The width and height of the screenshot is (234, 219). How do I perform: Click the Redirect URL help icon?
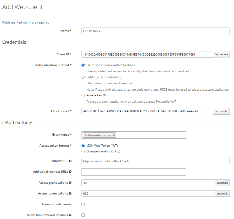[70, 161]
